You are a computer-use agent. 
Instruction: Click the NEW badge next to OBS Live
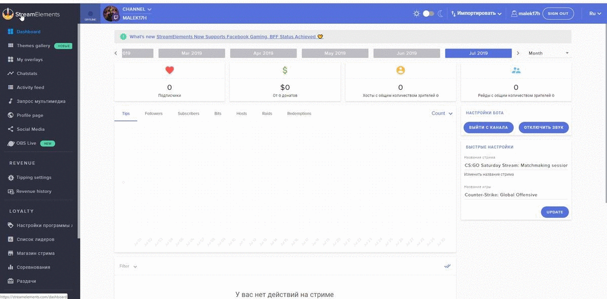48,143
